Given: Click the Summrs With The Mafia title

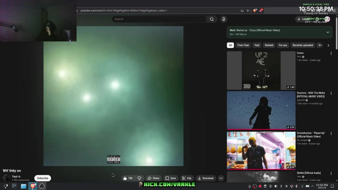Looking at the screenshot, I should click(311, 95).
